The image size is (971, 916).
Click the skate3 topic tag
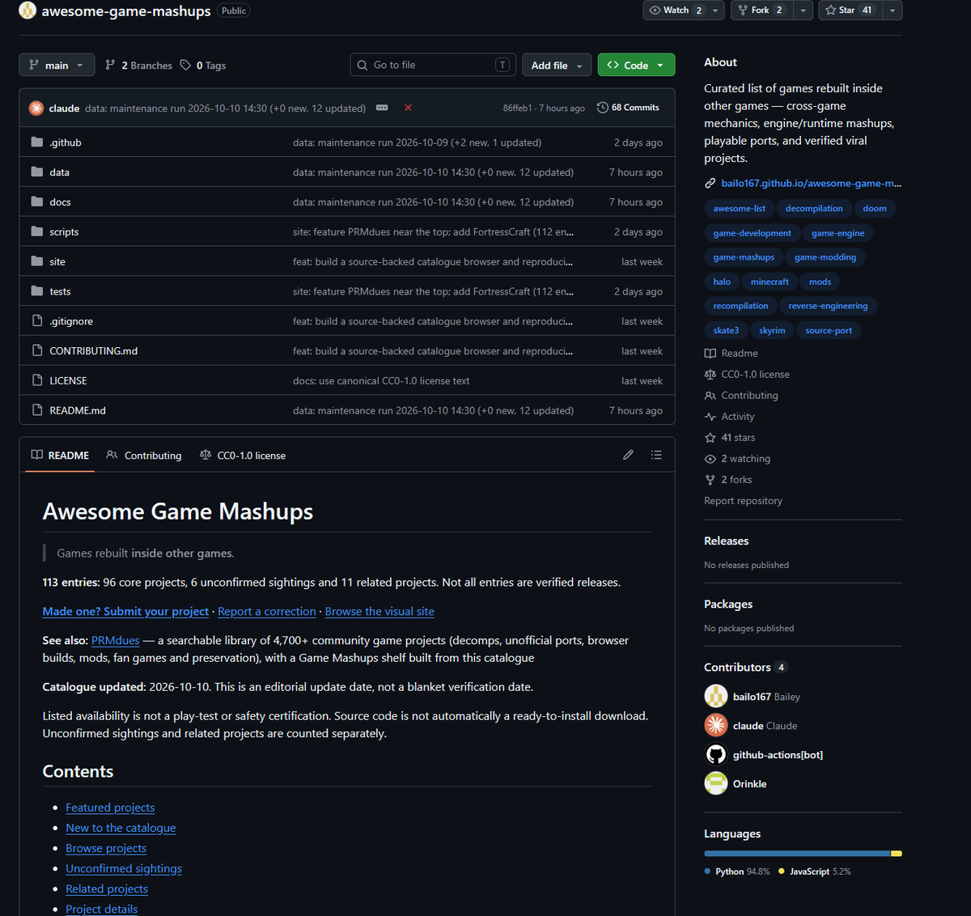point(726,330)
